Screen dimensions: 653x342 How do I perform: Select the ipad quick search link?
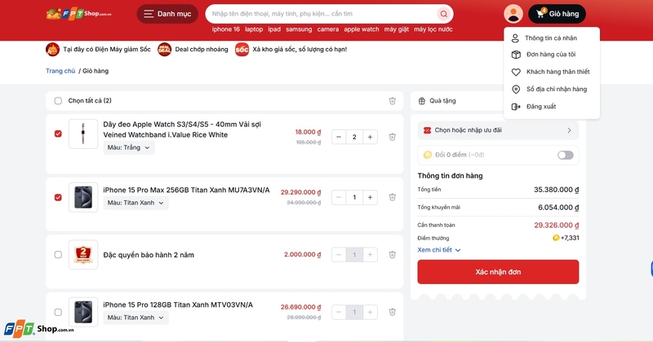tap(274, 29)
